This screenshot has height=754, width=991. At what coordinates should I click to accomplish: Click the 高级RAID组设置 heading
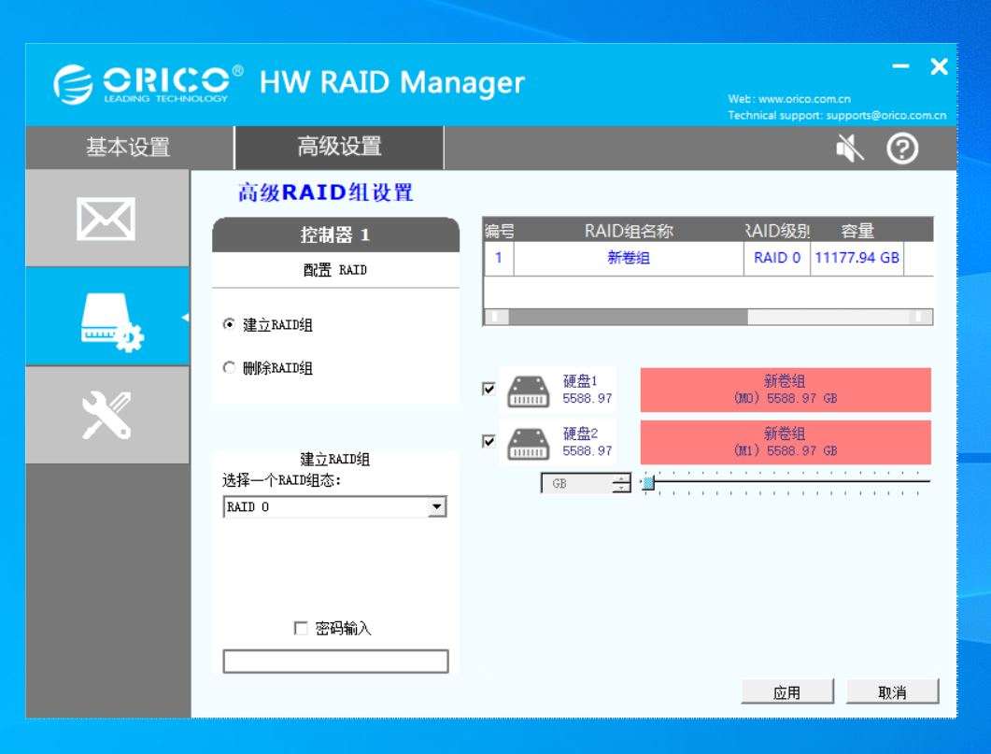[x=325, y=192]
